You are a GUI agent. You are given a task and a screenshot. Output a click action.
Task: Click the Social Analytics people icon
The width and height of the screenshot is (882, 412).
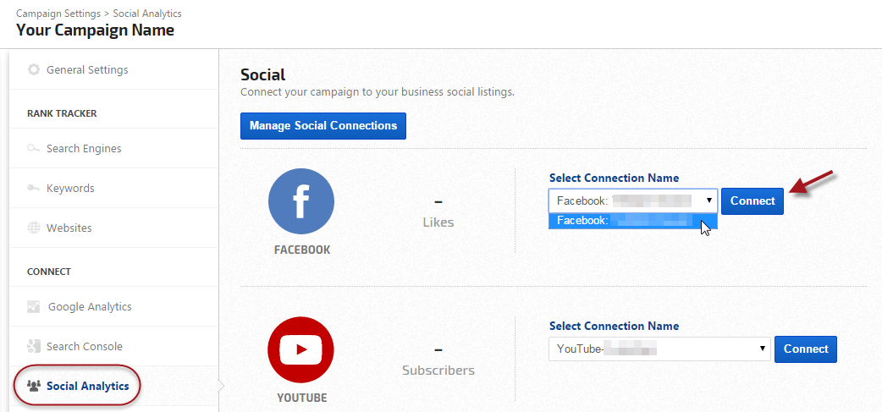(34, 387)
